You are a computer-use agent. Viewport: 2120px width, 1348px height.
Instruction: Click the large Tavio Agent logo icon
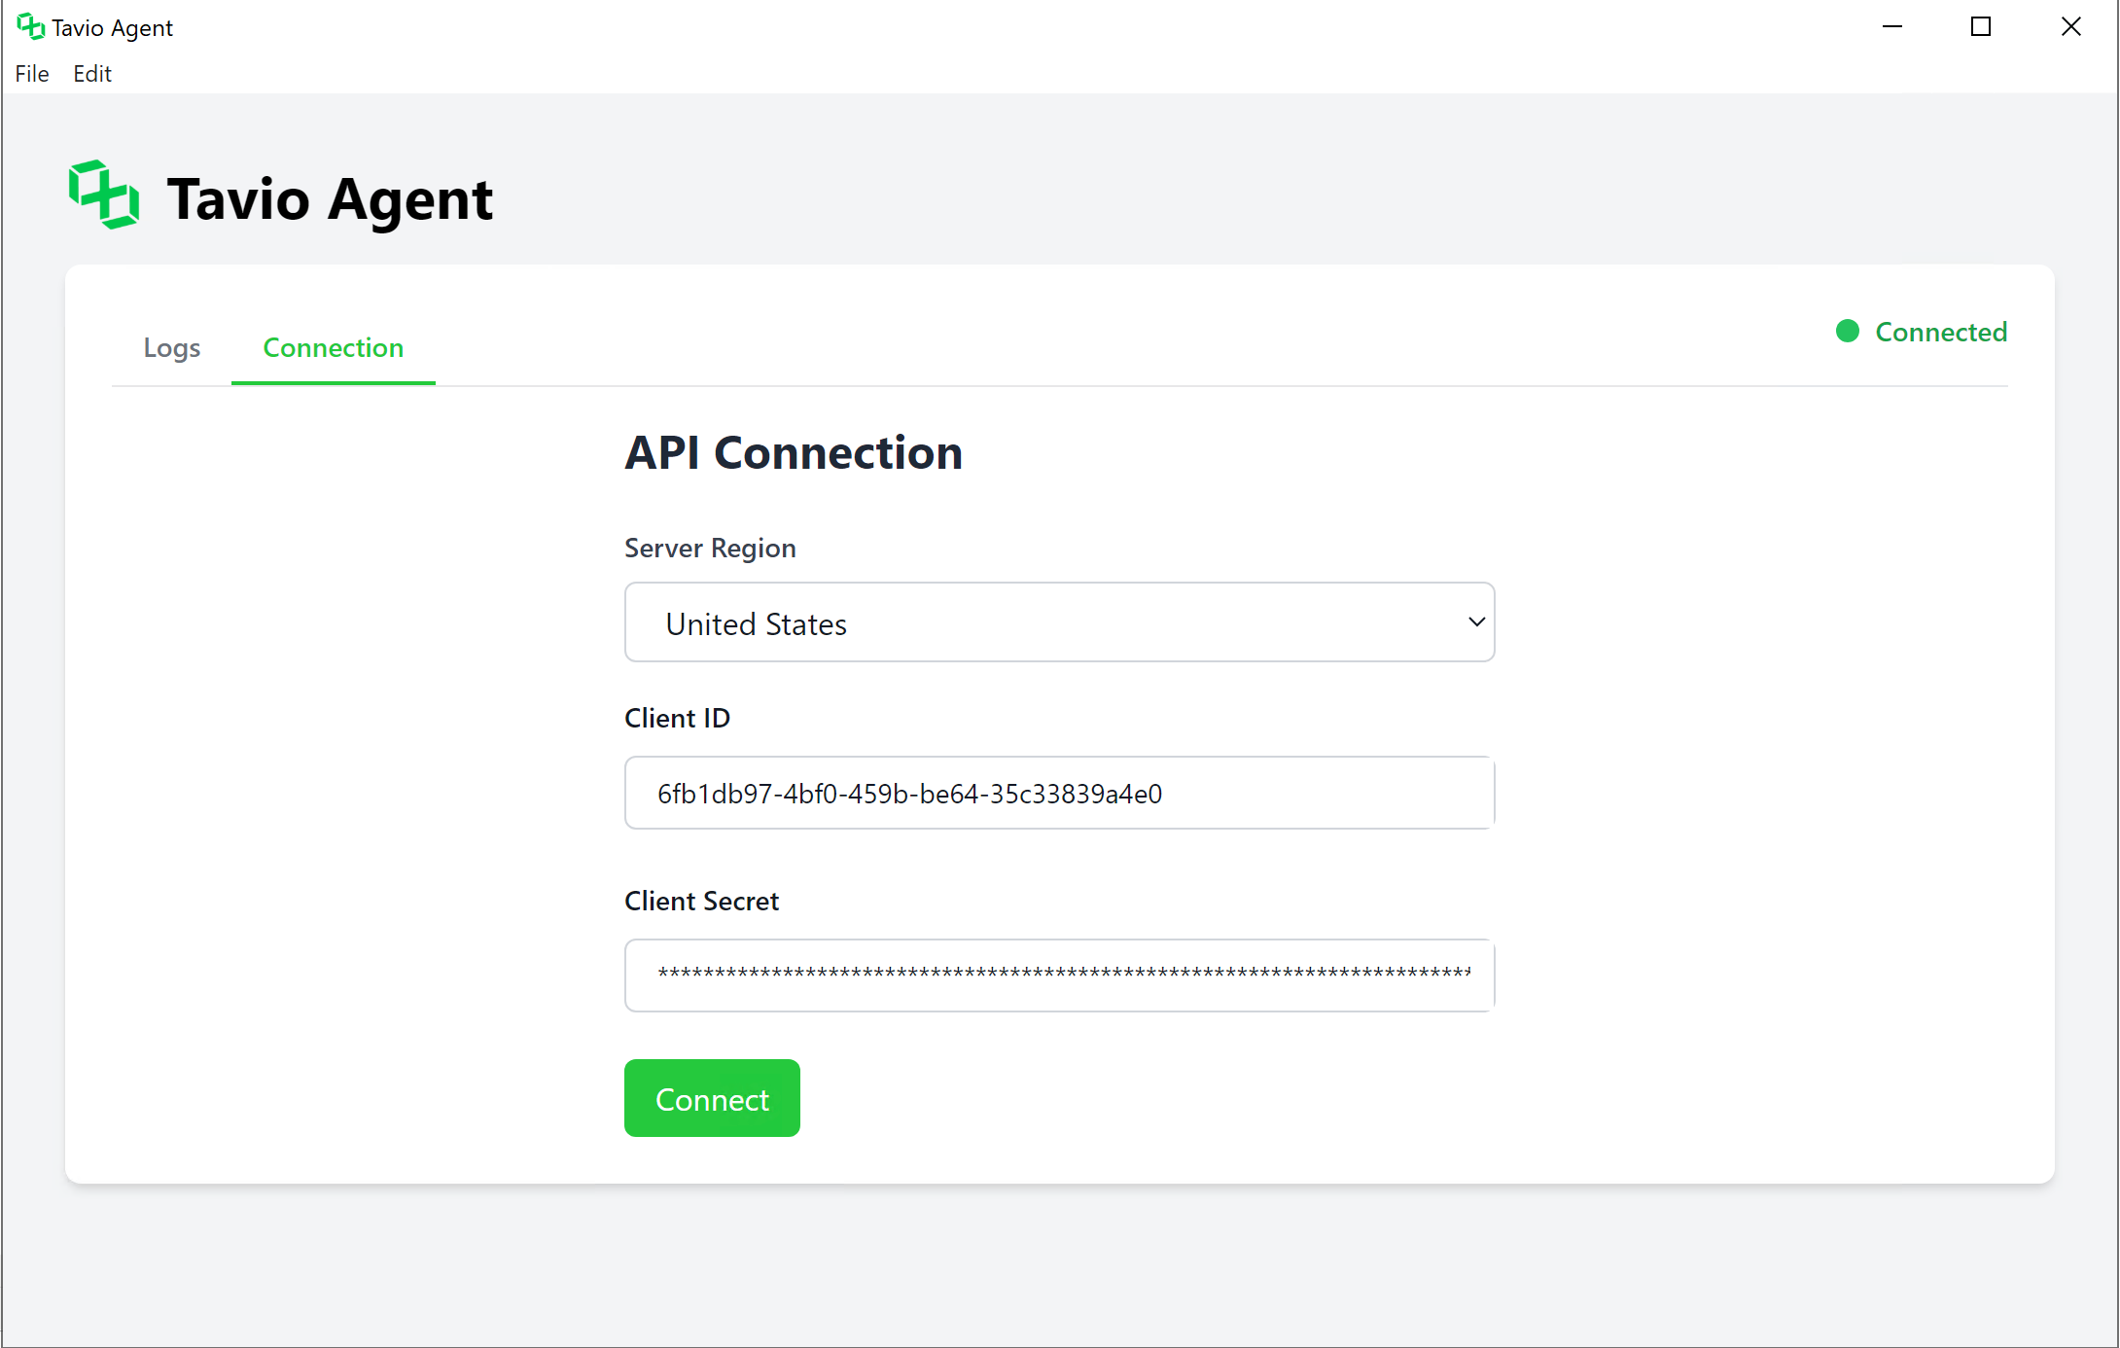104,195
